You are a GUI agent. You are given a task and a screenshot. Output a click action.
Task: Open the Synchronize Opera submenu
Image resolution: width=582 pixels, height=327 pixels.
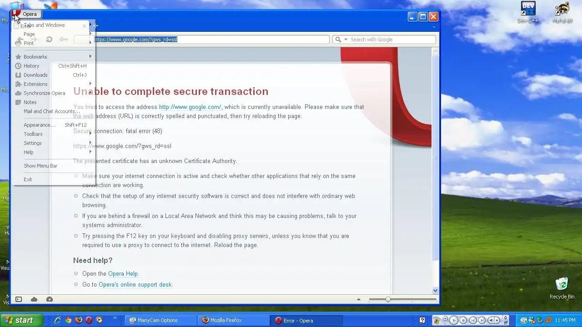53,93
